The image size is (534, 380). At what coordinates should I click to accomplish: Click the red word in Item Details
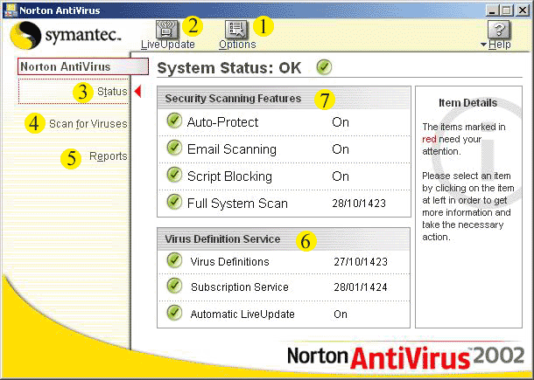[429, 140]
